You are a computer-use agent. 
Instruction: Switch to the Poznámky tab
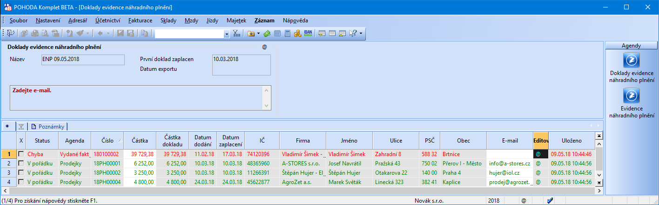[48, 126]
